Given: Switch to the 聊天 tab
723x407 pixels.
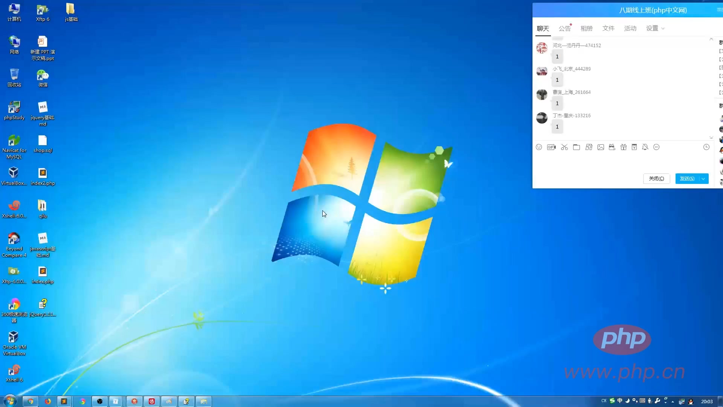Looking at the screenshot, I should point(543,28).
